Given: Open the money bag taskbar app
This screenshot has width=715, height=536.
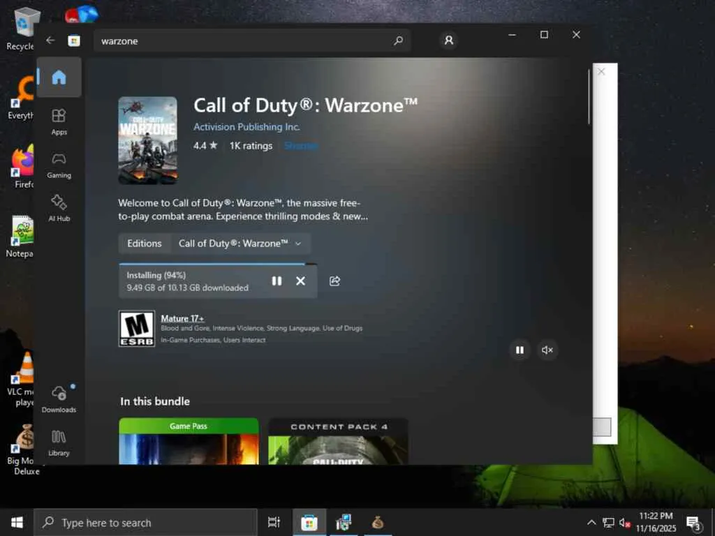Looking at the screenshot, I should [x=378, y=522].
